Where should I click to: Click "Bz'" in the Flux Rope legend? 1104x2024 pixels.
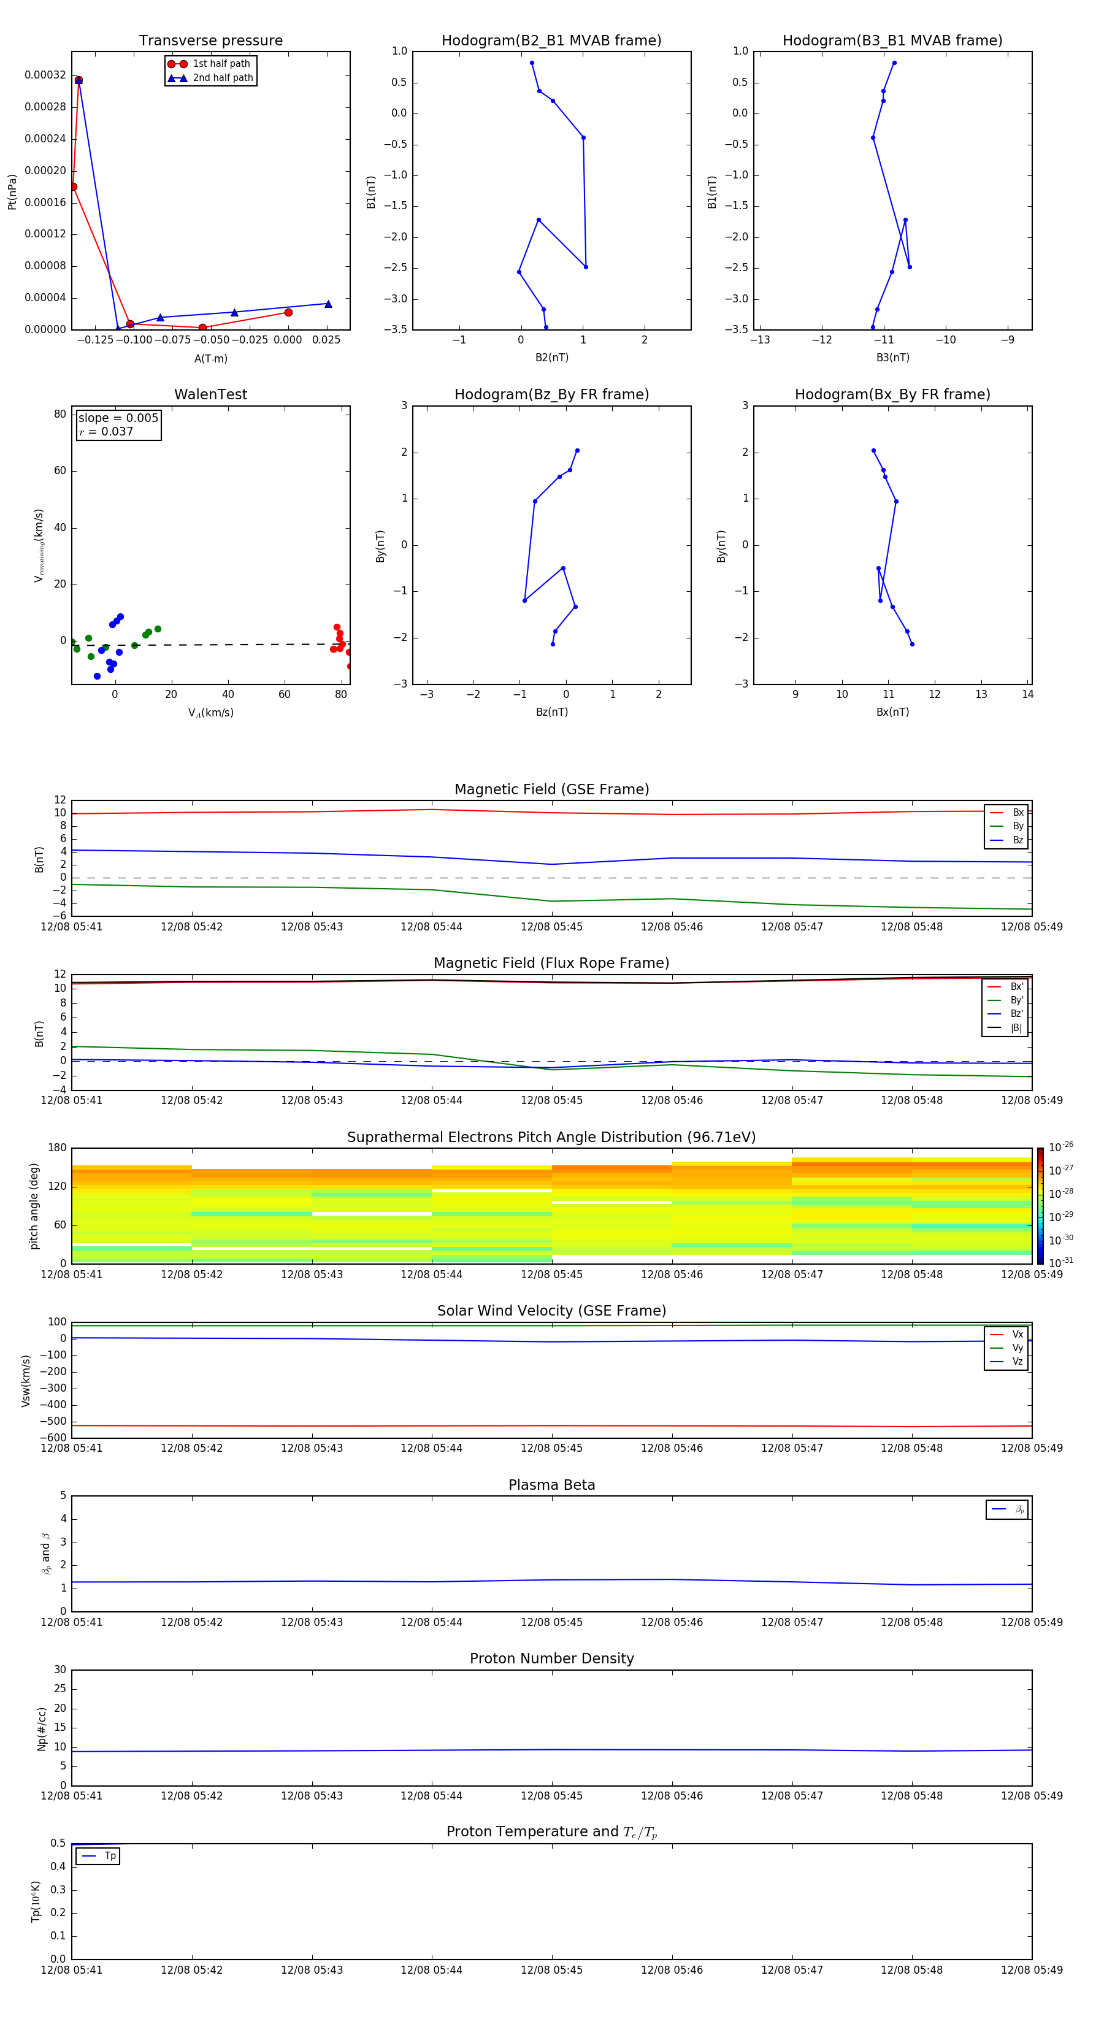pyautogui.click(x=1017, y=1014)
